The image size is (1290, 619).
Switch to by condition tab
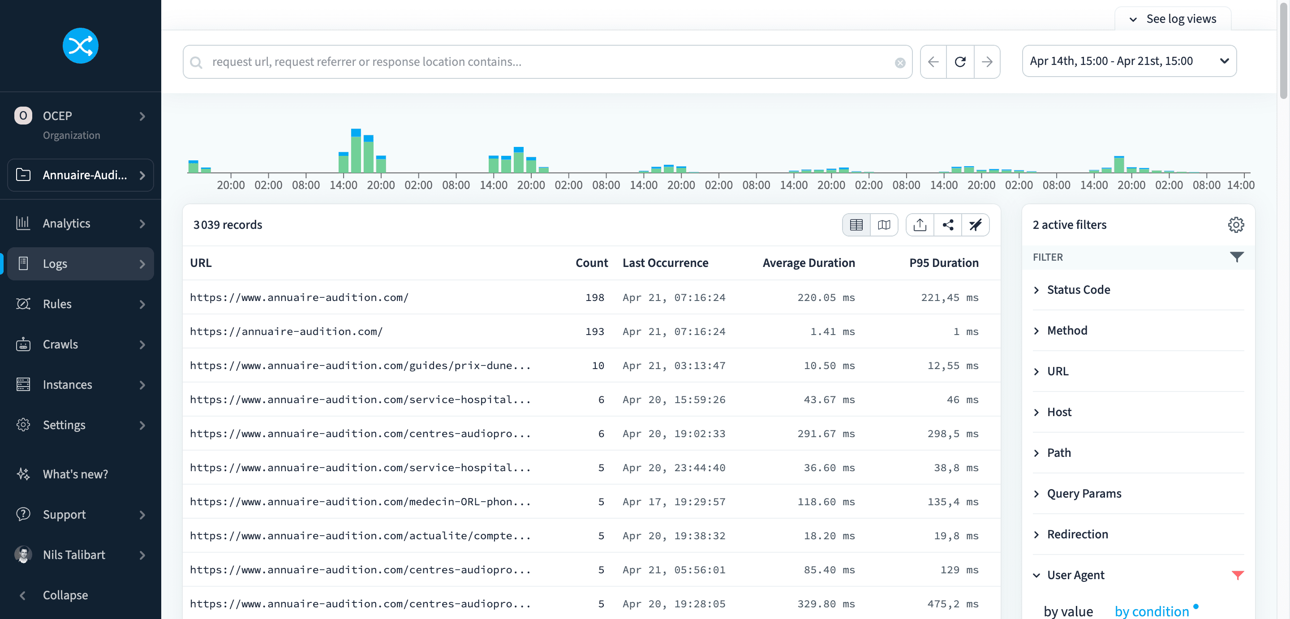(x=1151, y=611)
